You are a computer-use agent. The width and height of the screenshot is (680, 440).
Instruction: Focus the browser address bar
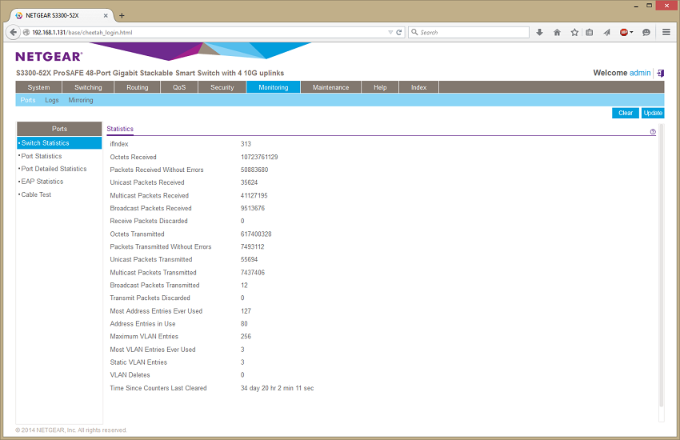point(208,32)
